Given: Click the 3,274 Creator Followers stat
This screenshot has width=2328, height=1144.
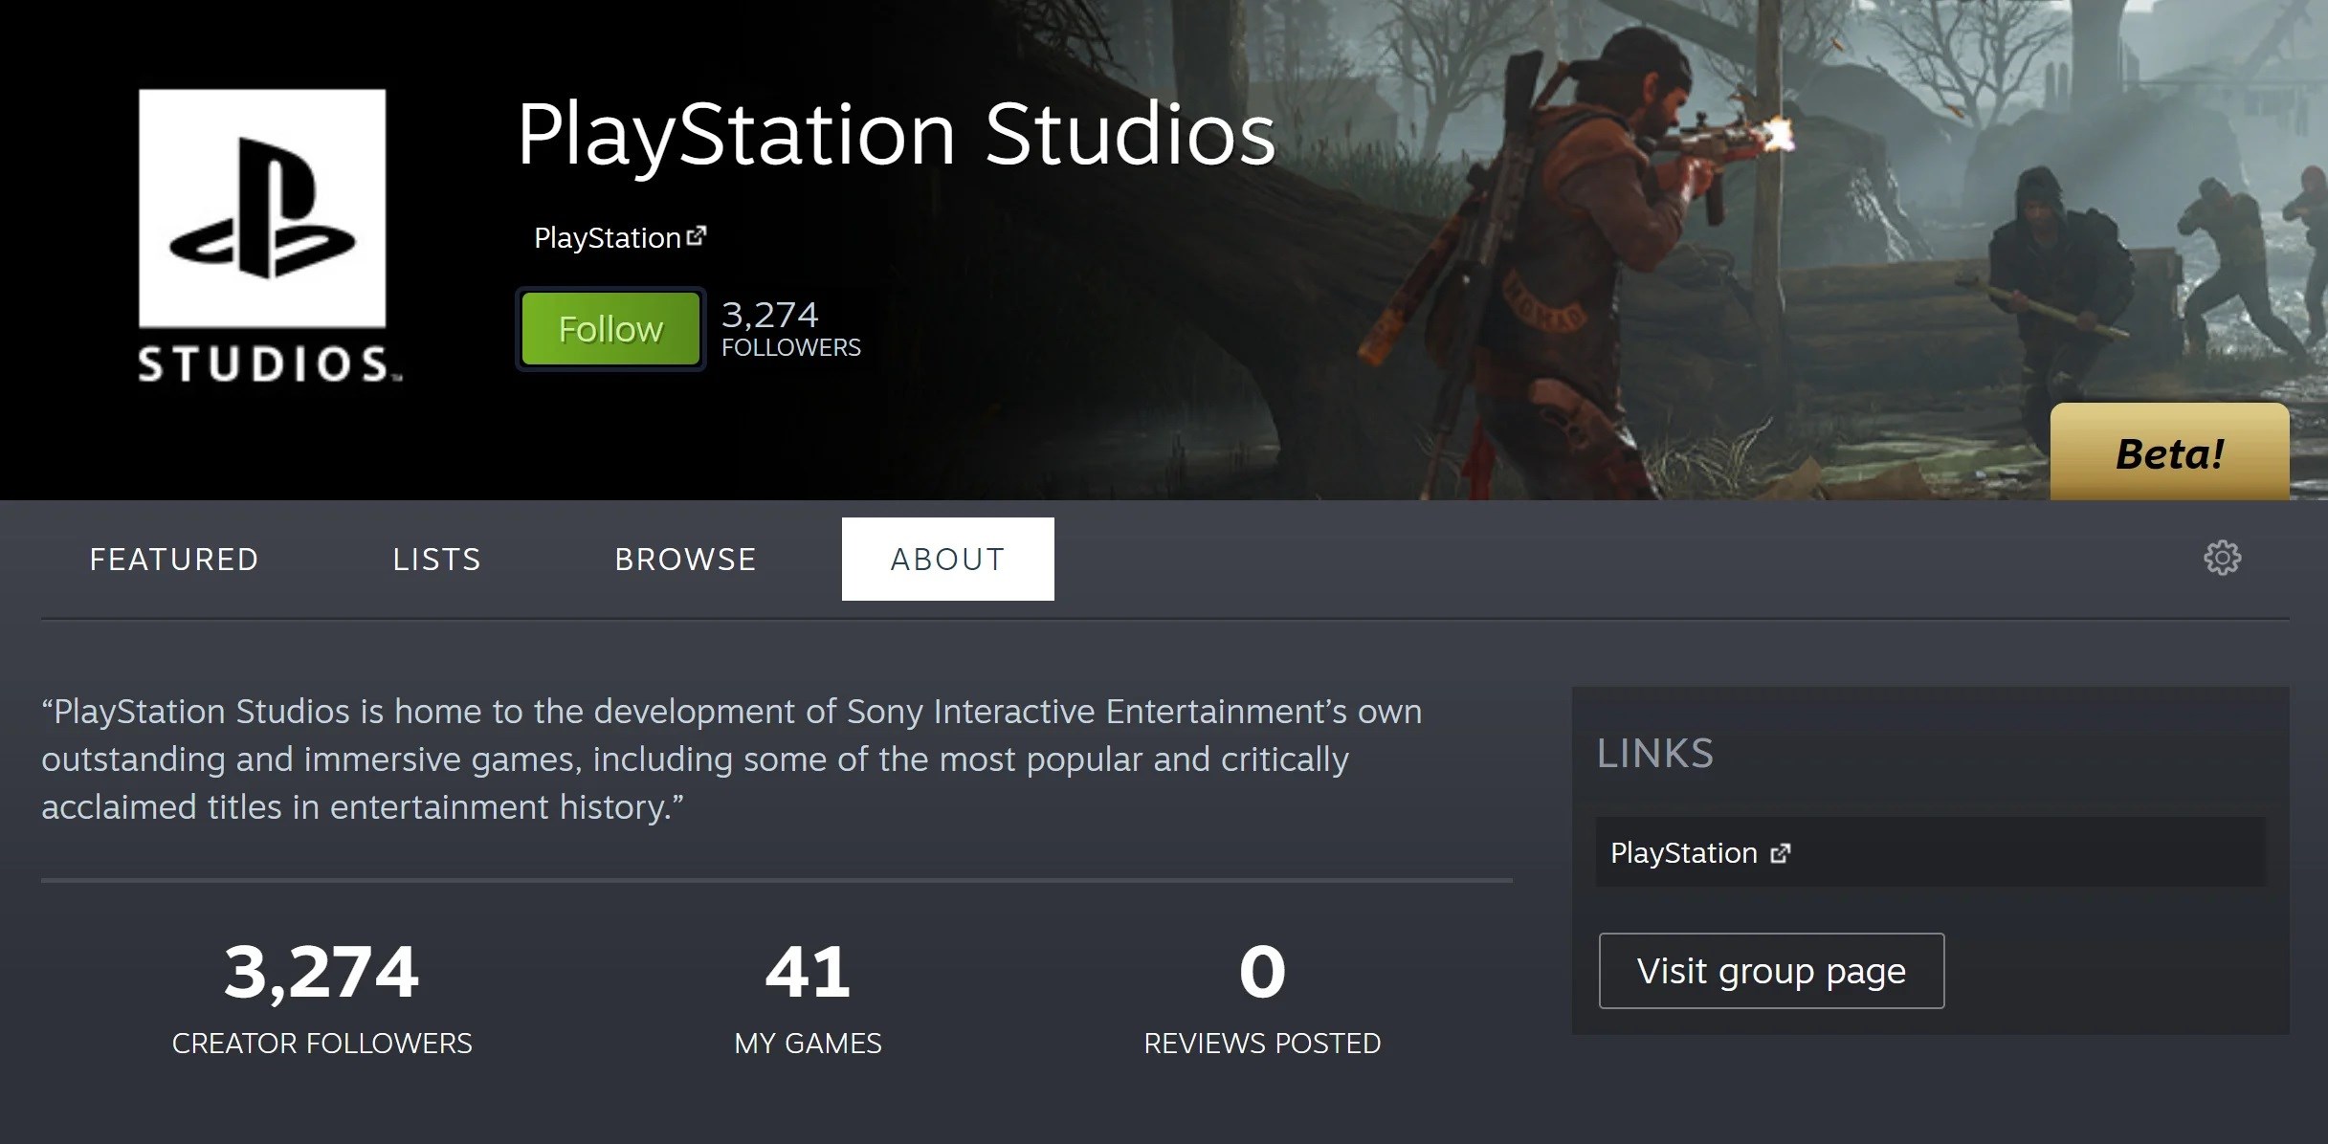Looking at the screenshot, I should pyautogui.click(x=321, y=999).
